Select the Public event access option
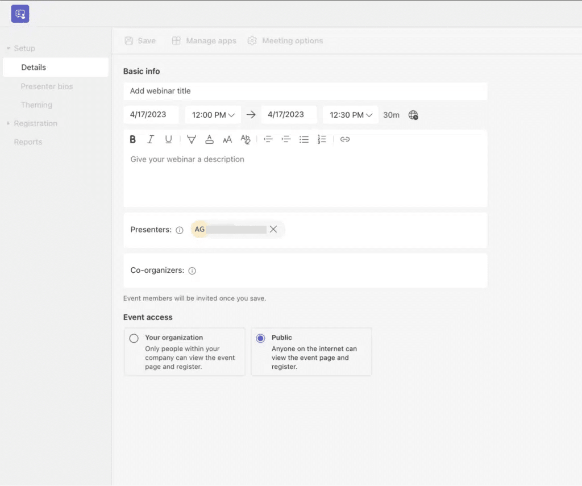The width and height of the screenshot is (582, 486). click(260, 338)
